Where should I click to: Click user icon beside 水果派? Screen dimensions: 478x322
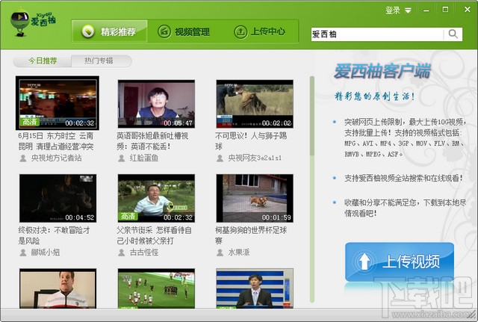(220, 253)
